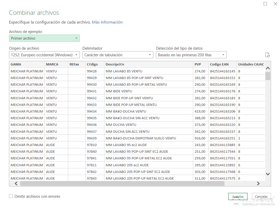Click cell code 99436
This screenshot has height=209, width=280.
pyautogui.click(x=95, y=125)
